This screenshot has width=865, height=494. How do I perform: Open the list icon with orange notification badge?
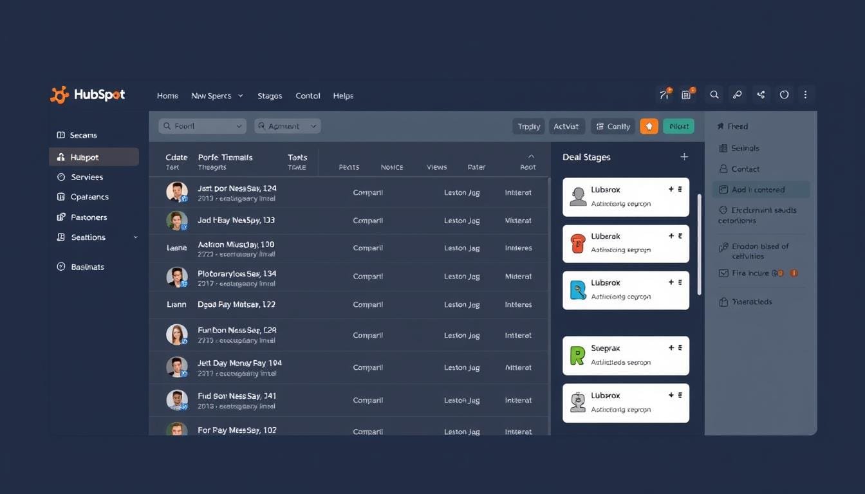click(x=687, y=95)
